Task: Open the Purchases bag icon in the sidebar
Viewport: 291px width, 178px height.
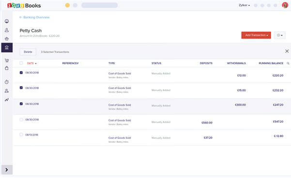Action: (x=7, y=68)
